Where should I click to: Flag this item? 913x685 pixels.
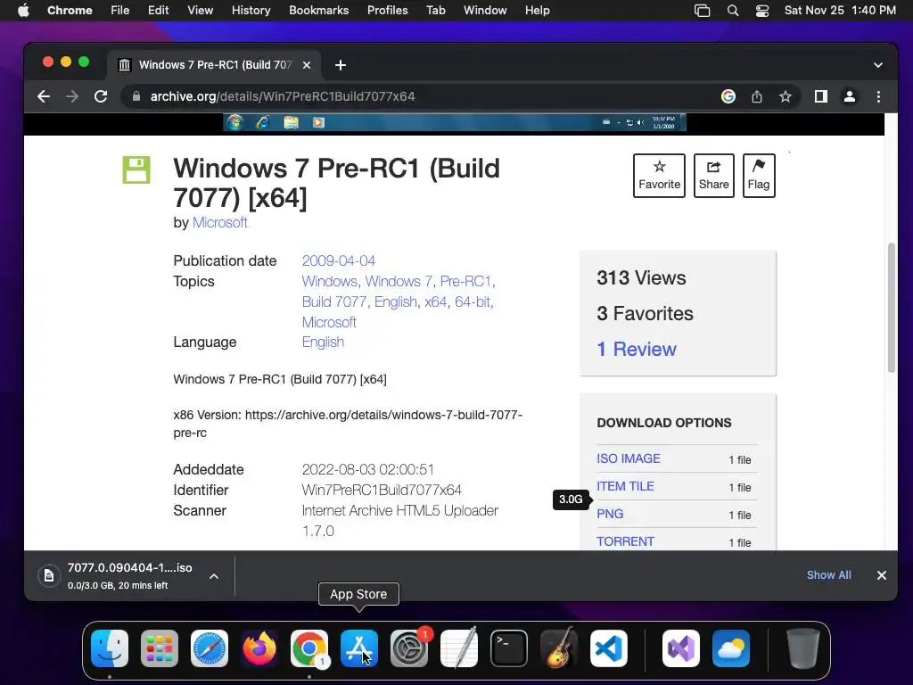(x=759, y=176)
